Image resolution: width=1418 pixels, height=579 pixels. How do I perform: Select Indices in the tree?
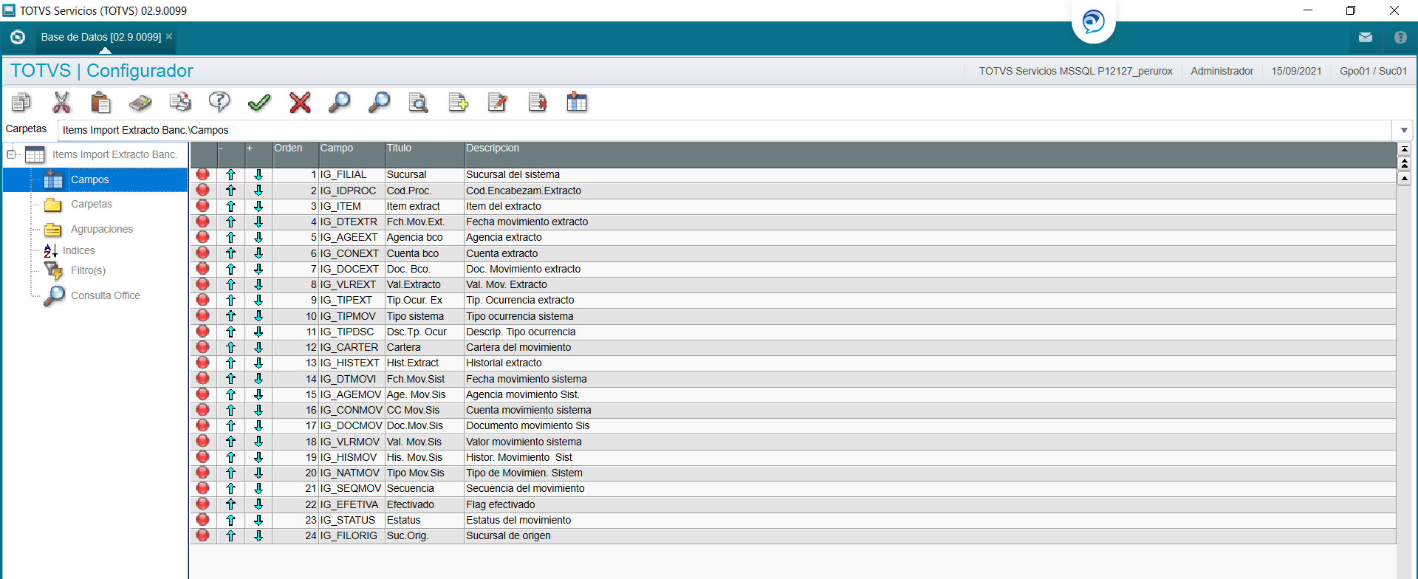78,250
